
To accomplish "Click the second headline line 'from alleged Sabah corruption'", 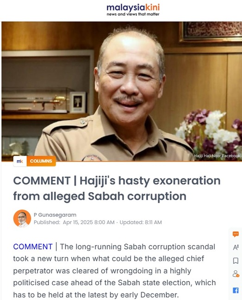I will tap(100, 196).
